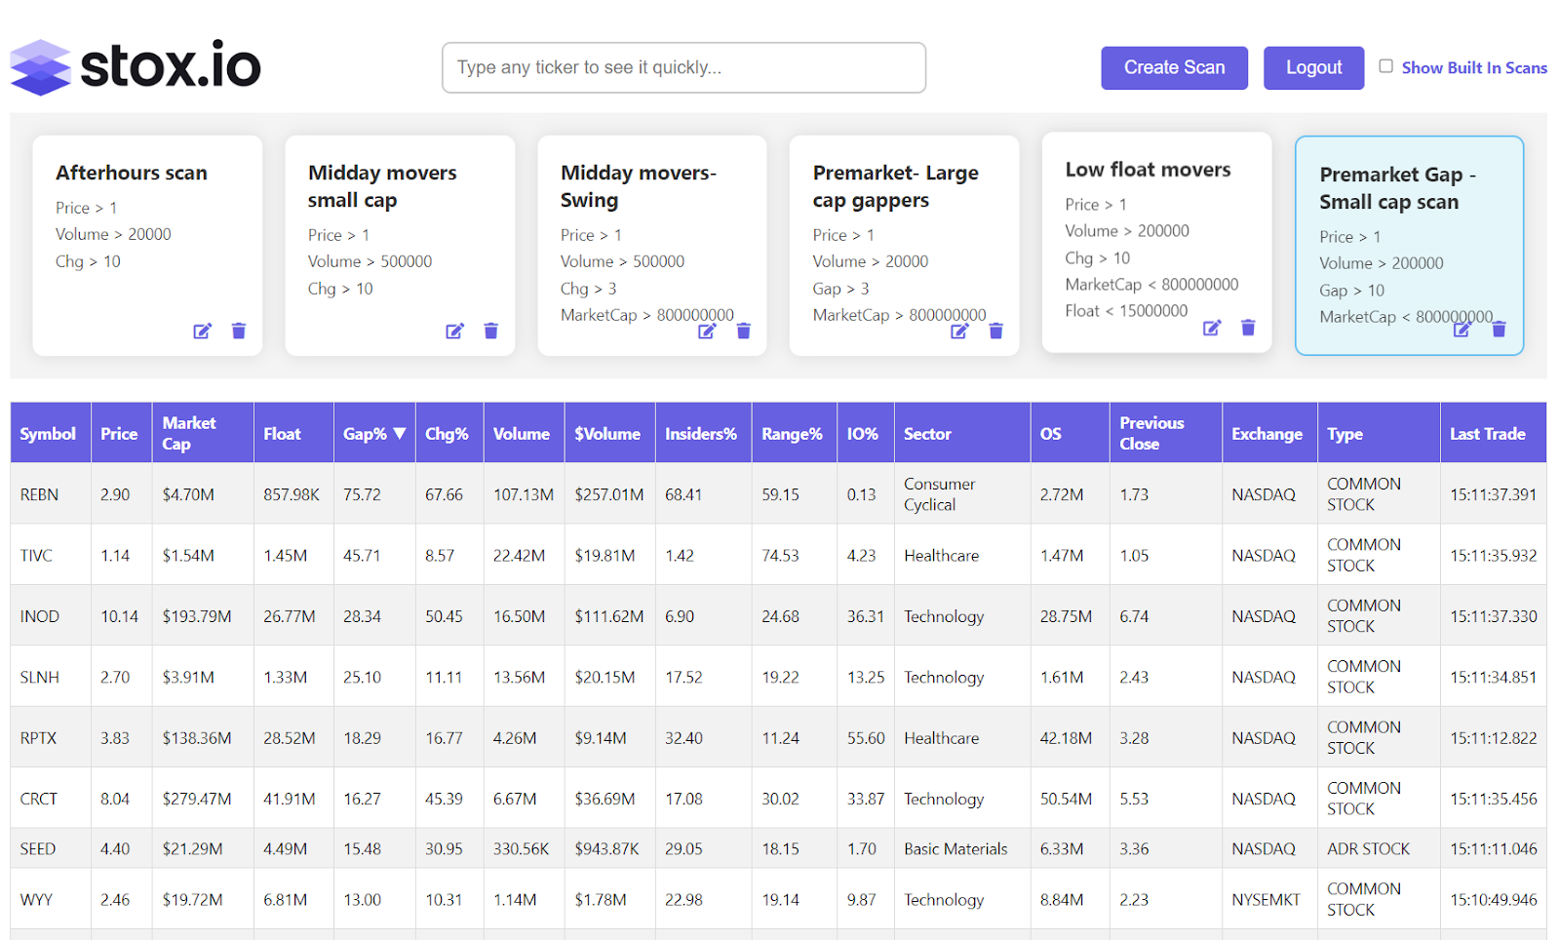Edit the Premarket Gap - Small cap scan
Image resolution: width=1560 pixels, height=940 pixels.
tap(1462, 330)
